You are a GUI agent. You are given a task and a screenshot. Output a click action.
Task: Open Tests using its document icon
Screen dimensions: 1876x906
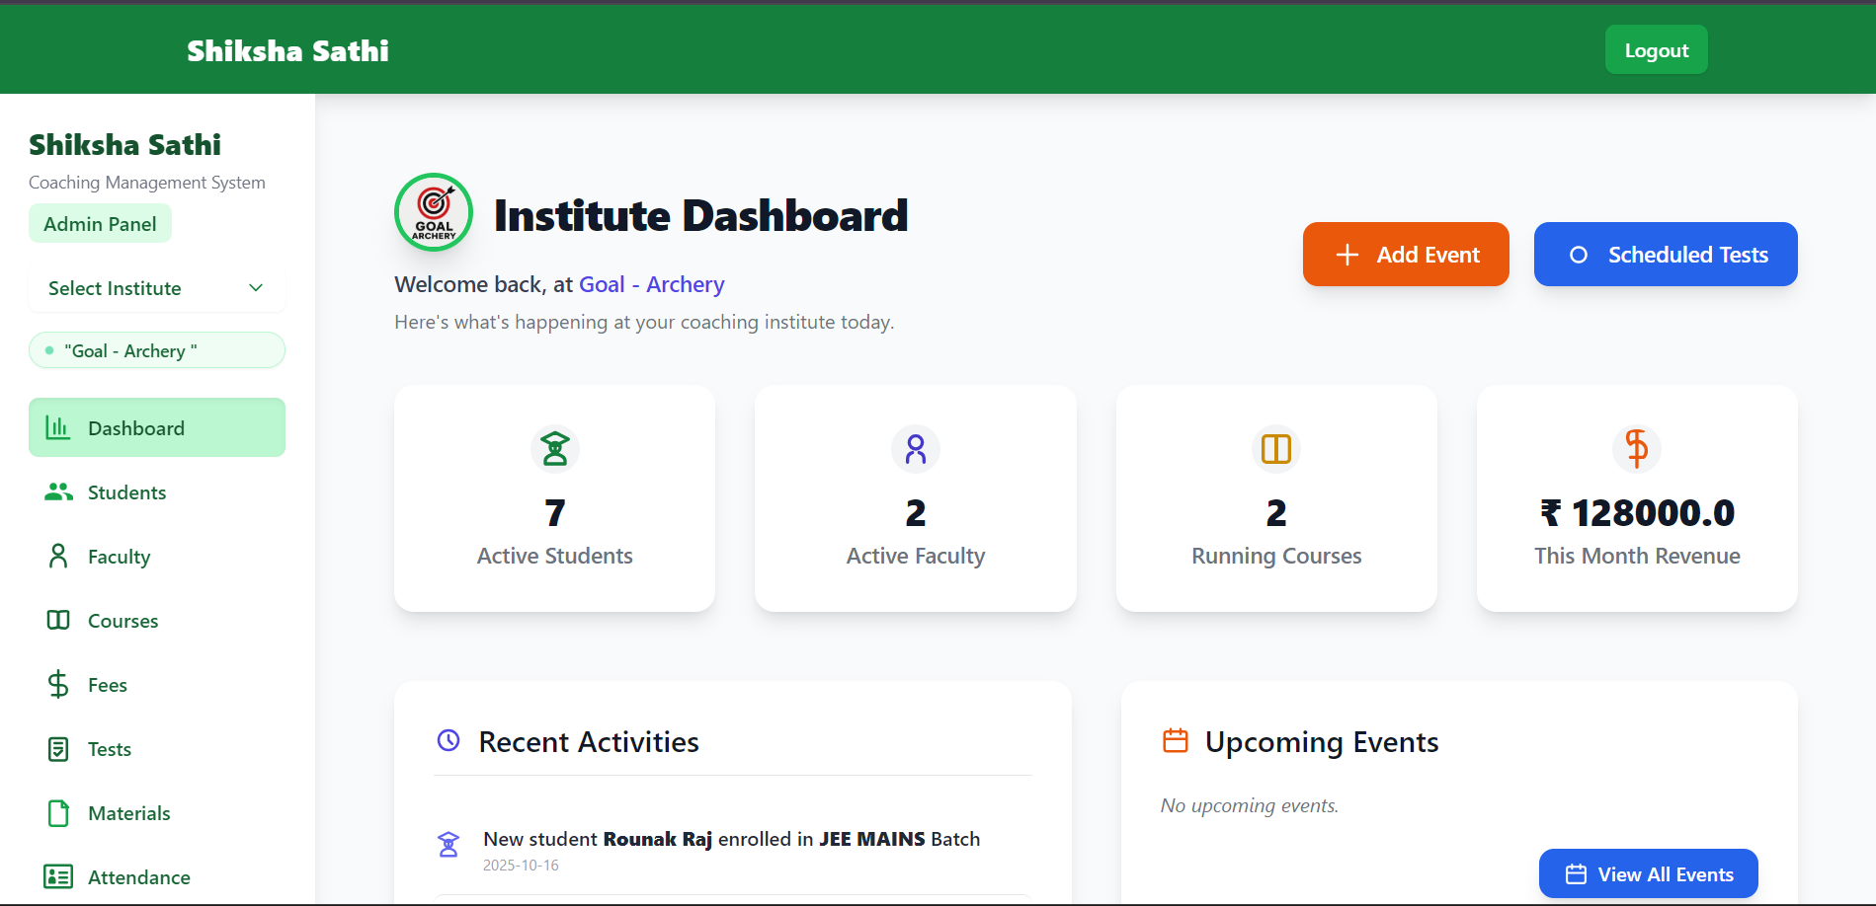point(58,748)
